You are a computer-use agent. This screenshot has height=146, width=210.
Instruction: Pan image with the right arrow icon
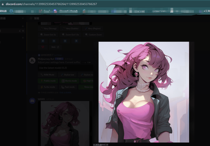pyautogui.click(x=54, y=41)
